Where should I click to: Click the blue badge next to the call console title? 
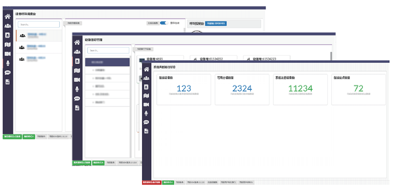pos(216,24)
